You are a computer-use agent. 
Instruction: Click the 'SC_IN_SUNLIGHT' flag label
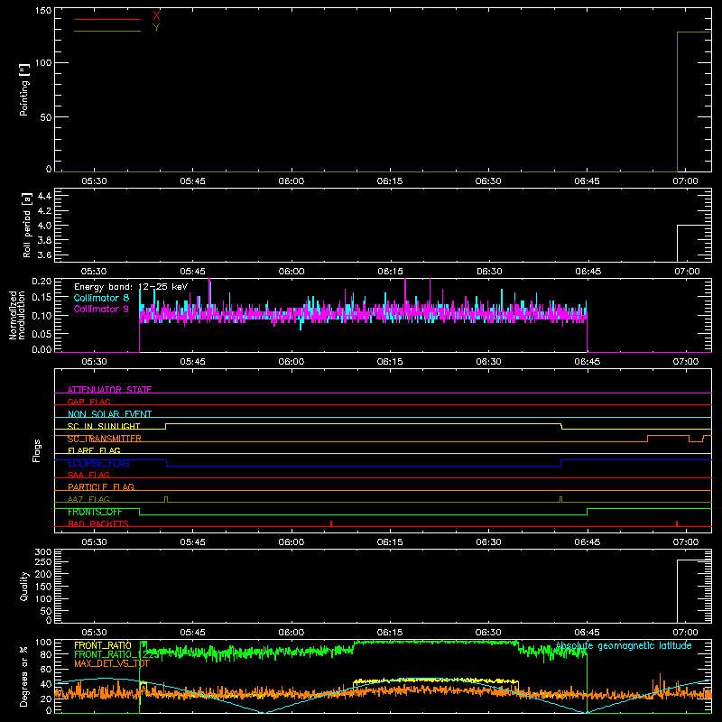click(x=104, y=426)
